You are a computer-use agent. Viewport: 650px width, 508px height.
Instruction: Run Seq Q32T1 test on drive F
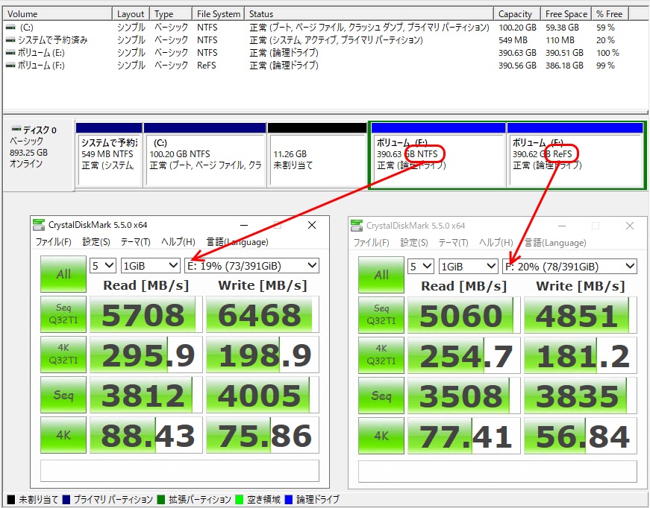[x=381, y=315]
